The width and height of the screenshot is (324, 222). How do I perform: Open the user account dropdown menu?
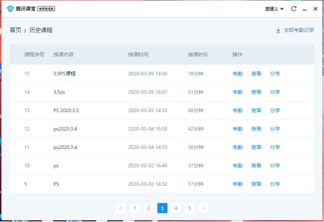coord(274,9)
